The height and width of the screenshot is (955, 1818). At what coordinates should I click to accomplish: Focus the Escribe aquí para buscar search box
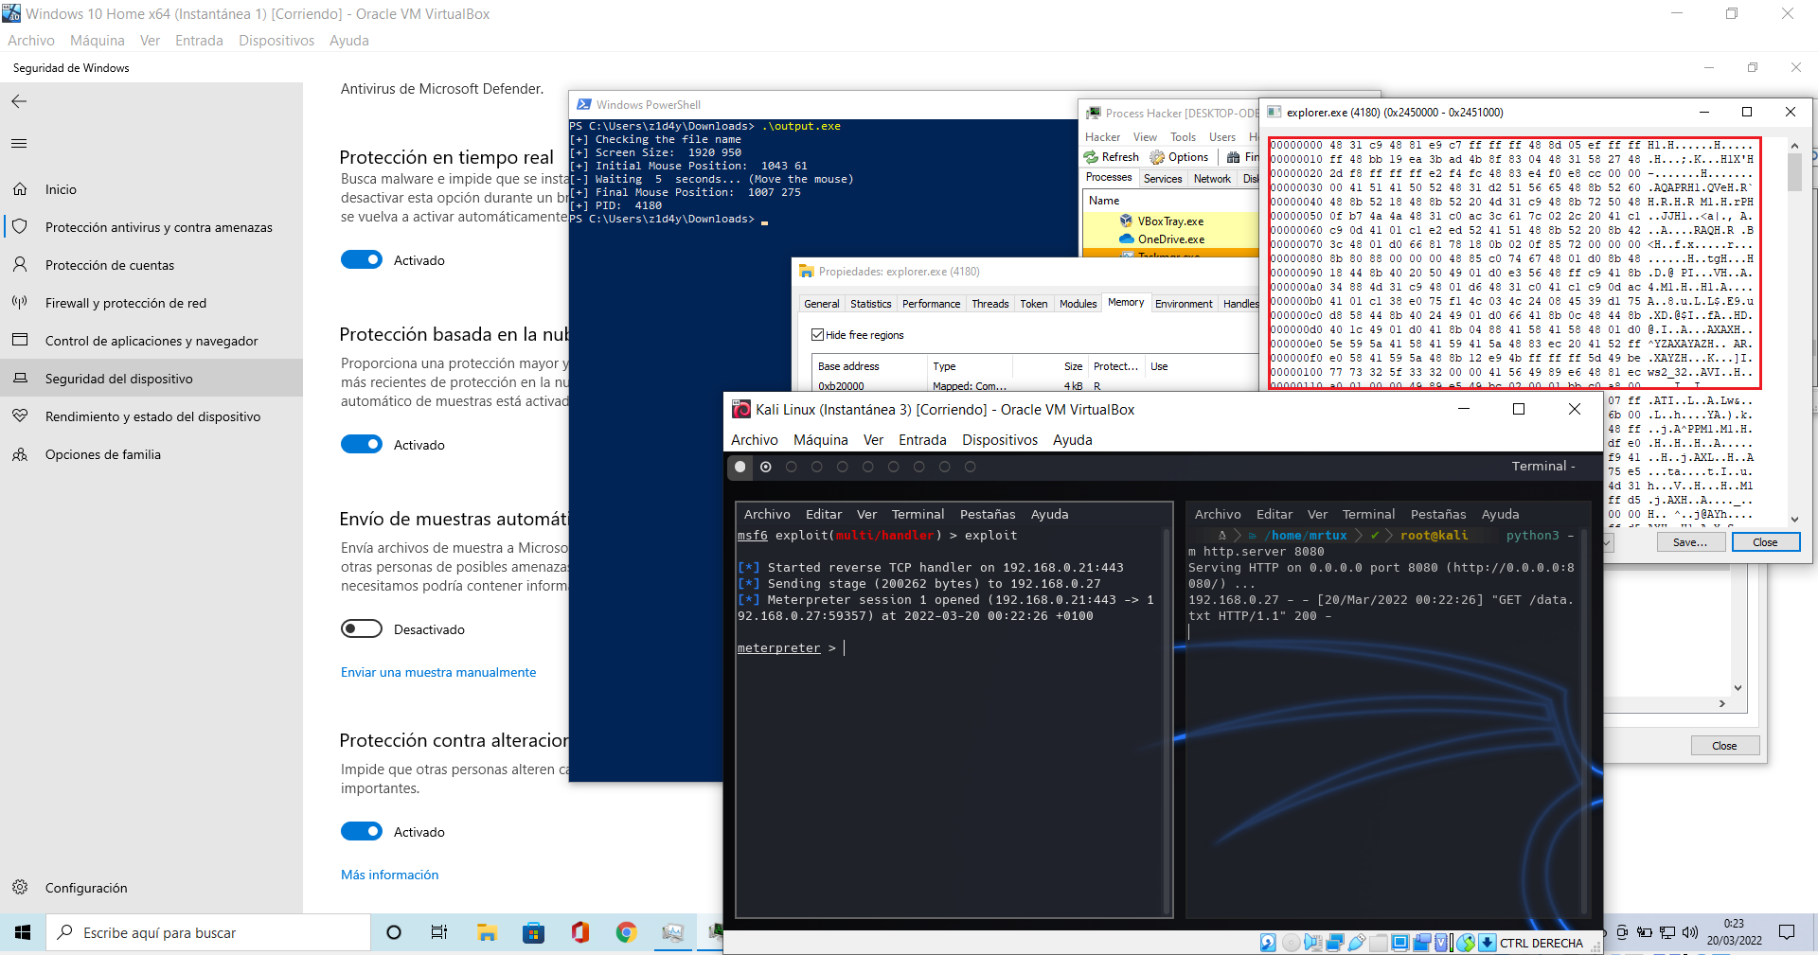click(x=208, y=933)
